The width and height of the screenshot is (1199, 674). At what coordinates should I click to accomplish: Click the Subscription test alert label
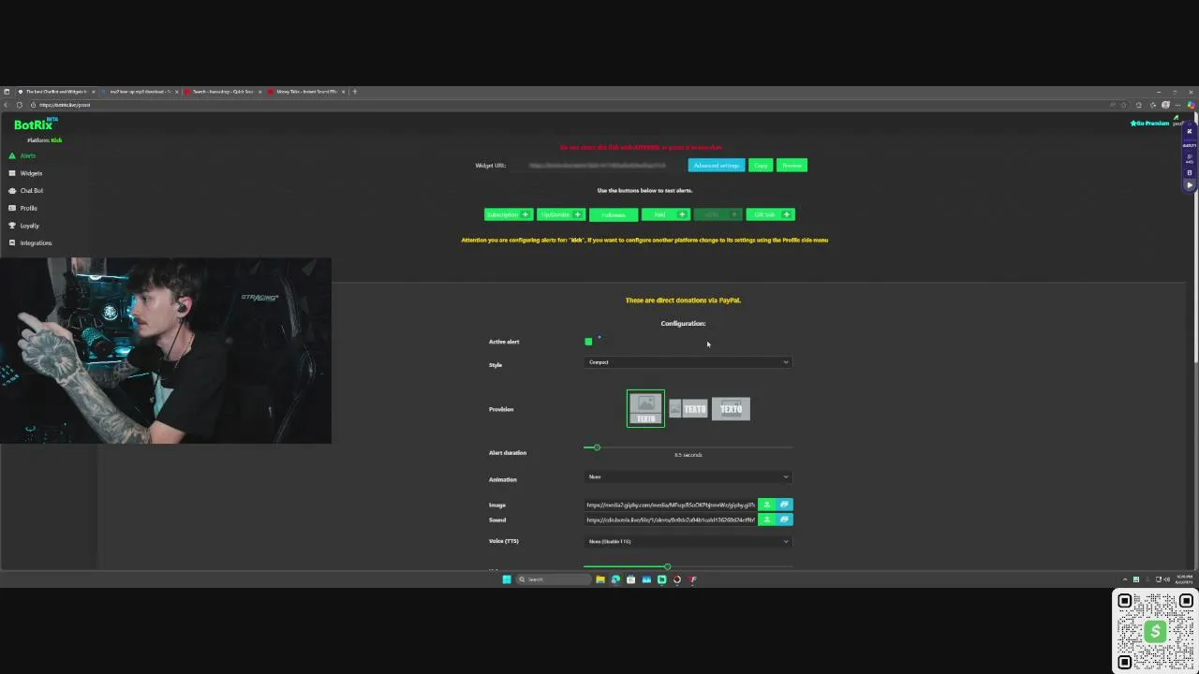click(x=502, y=214)
